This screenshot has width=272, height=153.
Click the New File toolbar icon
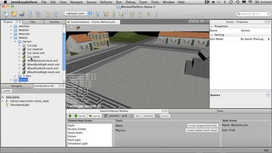pyautogui.click(x=6, y=14)
